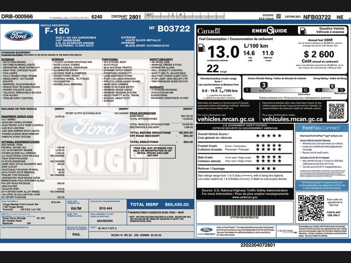Screen dimensions: 351x263
Task: Click the Scan code not operational notice
Action: 334,202
